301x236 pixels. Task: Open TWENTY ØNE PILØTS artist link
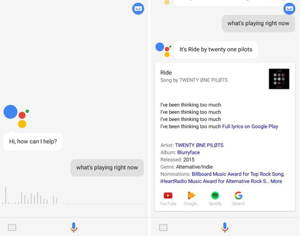point(199,145)
